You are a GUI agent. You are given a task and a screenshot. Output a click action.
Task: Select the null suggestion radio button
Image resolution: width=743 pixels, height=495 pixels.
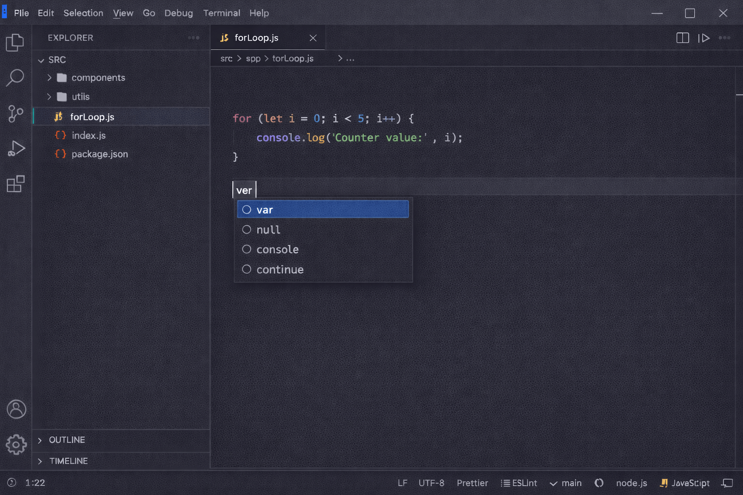[x=247, y=229]
